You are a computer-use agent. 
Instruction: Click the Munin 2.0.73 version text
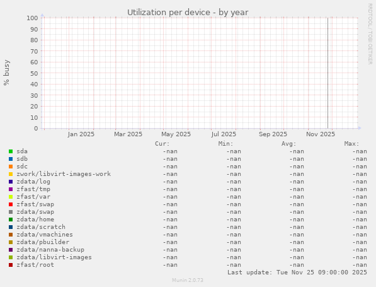188,280
